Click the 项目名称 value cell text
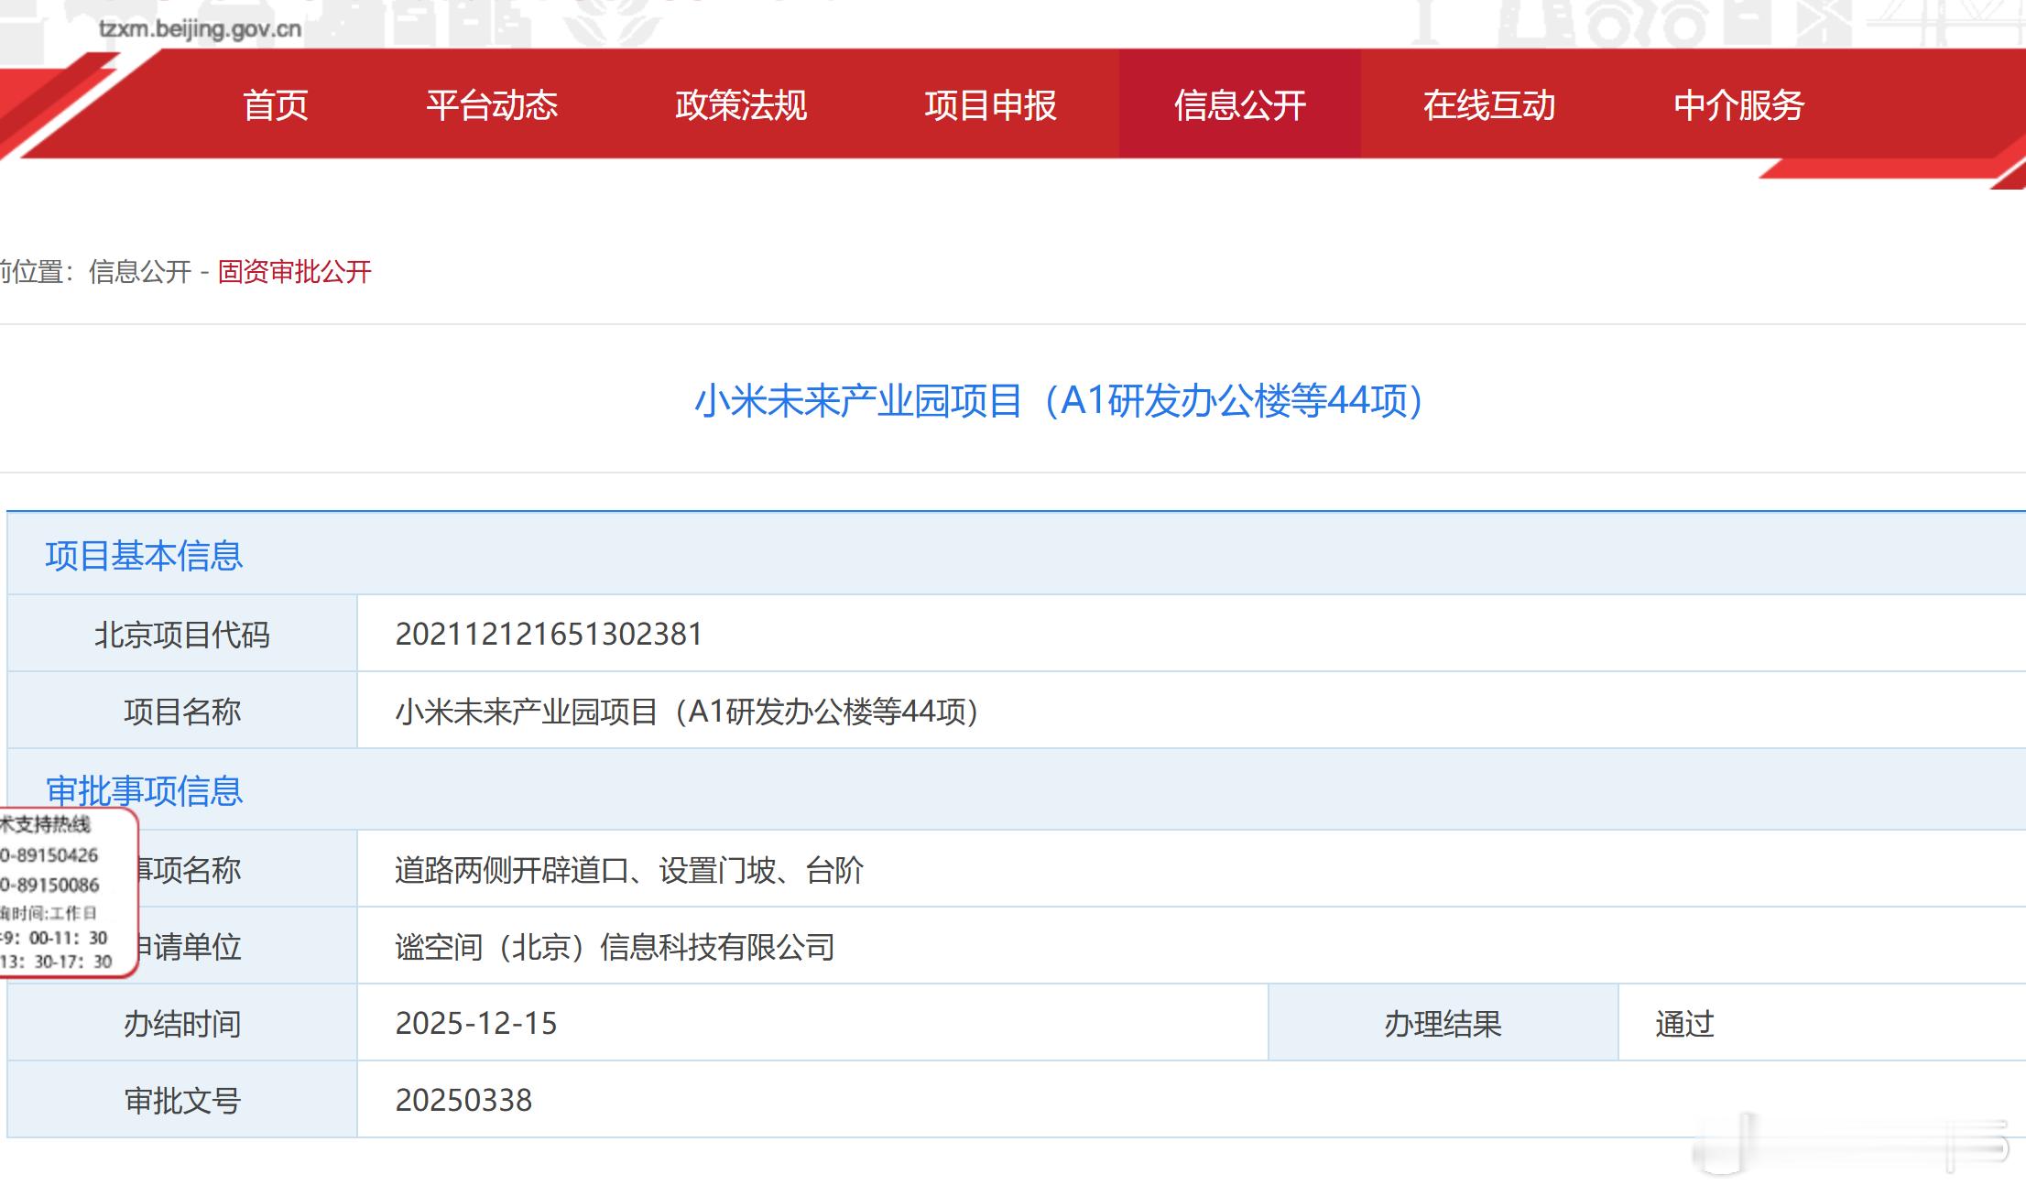The image size is (2026, 1196). coord(687,712)
